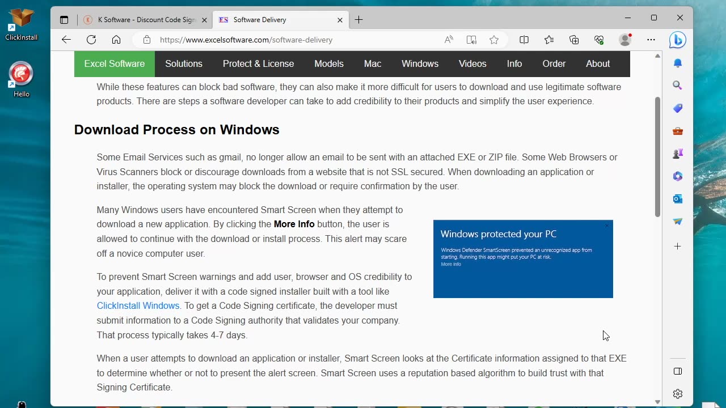Open split screen icon in toolbar
Image resolution: width=726 pixels, height=408 pixels.
[524, 40]
